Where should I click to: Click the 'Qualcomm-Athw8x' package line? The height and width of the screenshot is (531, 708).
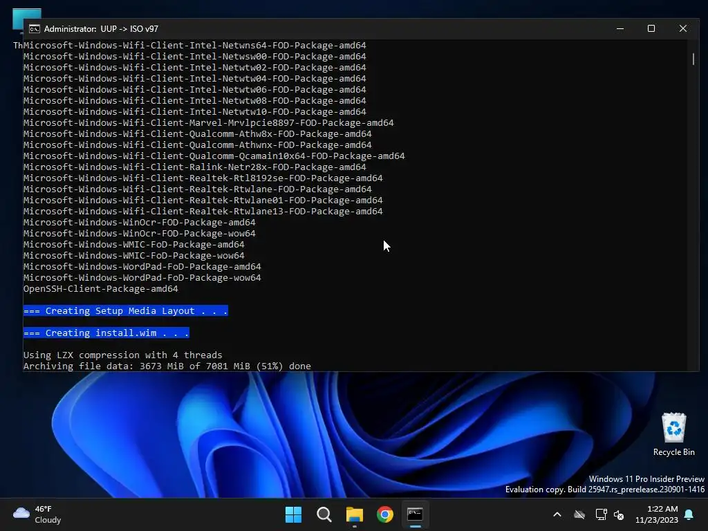click(197, 133)
